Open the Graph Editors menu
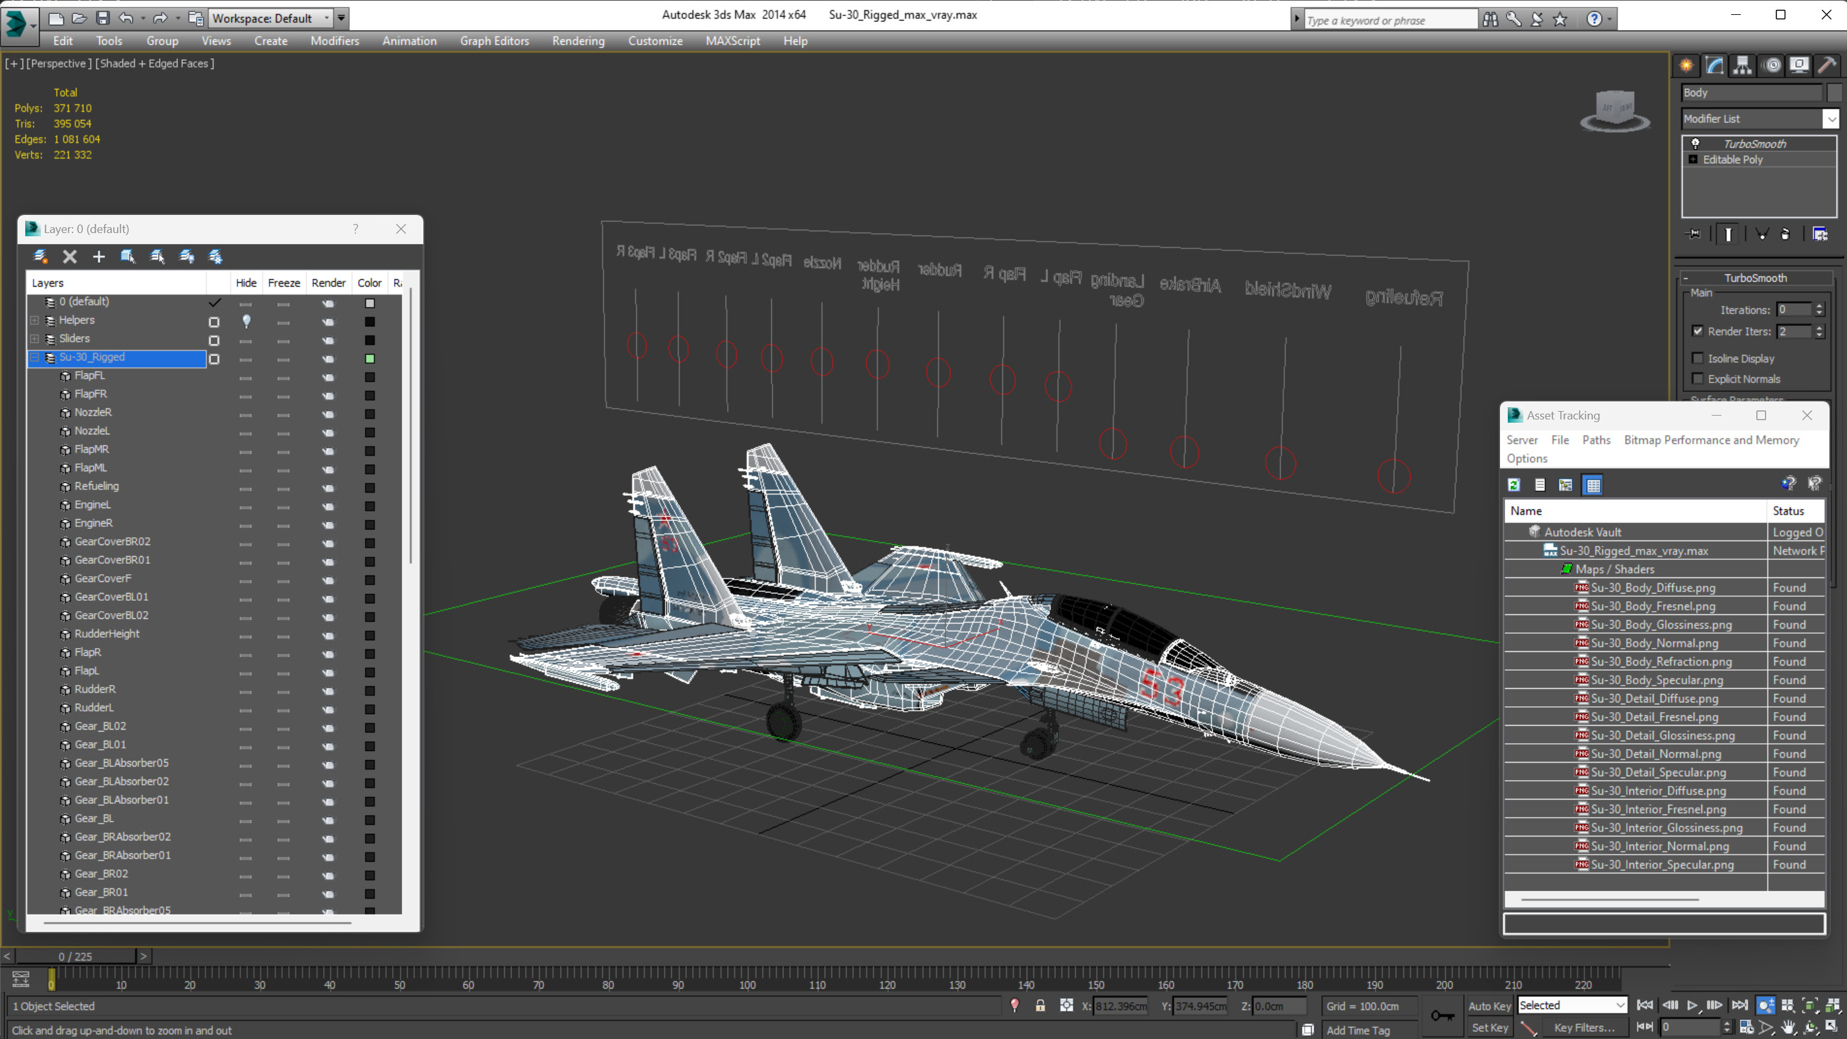1847x1039 pixels. click(494, 41)
